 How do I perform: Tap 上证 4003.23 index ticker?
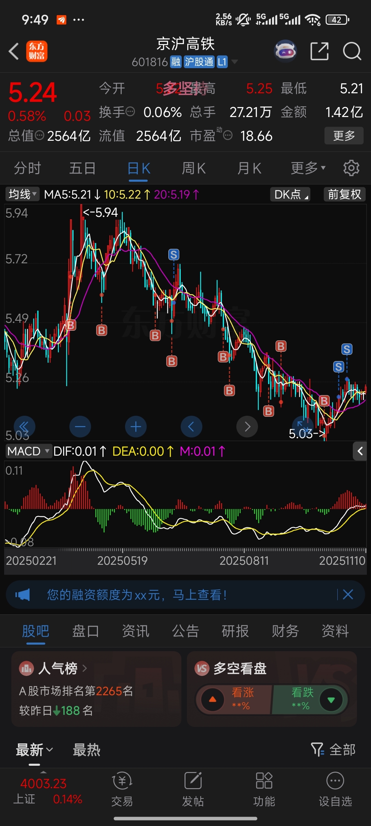coord(47,791)
